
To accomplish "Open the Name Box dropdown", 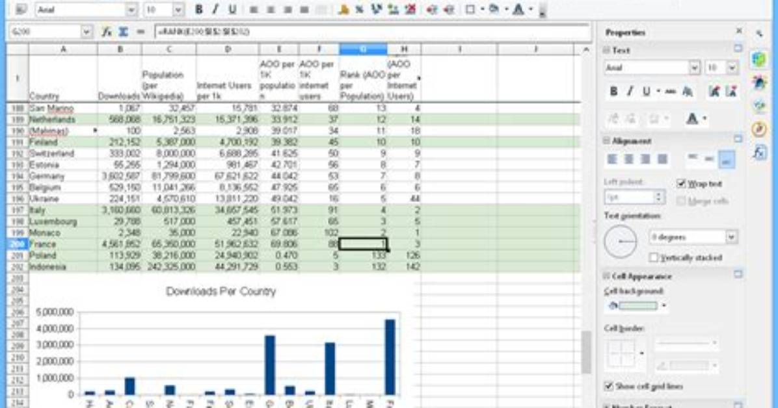I will [87, 32].
